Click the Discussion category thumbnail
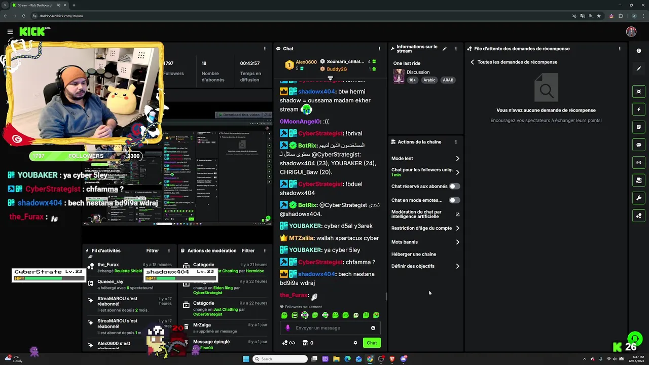The width and height of the screenshot is (649, 365). pyautogui.click(x=399, y=76)
